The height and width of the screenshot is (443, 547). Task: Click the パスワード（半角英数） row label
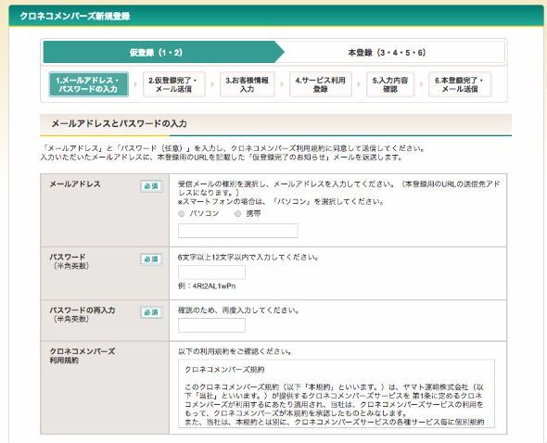tap(70, 261)
